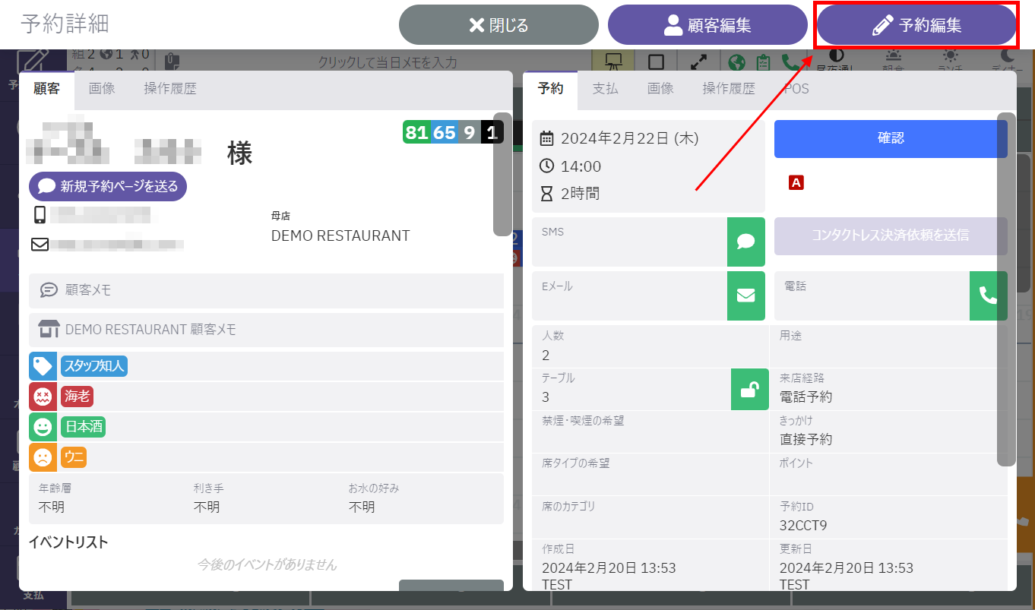Click the green 81 visit count badge
The height and width of the screenshot is (610, 1035).
pyautogui.click(x=416, y=132)
